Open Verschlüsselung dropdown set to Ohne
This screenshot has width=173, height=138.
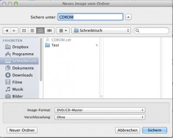click(x=100, y=117)
